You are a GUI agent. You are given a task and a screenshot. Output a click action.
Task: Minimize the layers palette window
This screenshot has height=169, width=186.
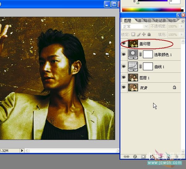pos(178,15)
